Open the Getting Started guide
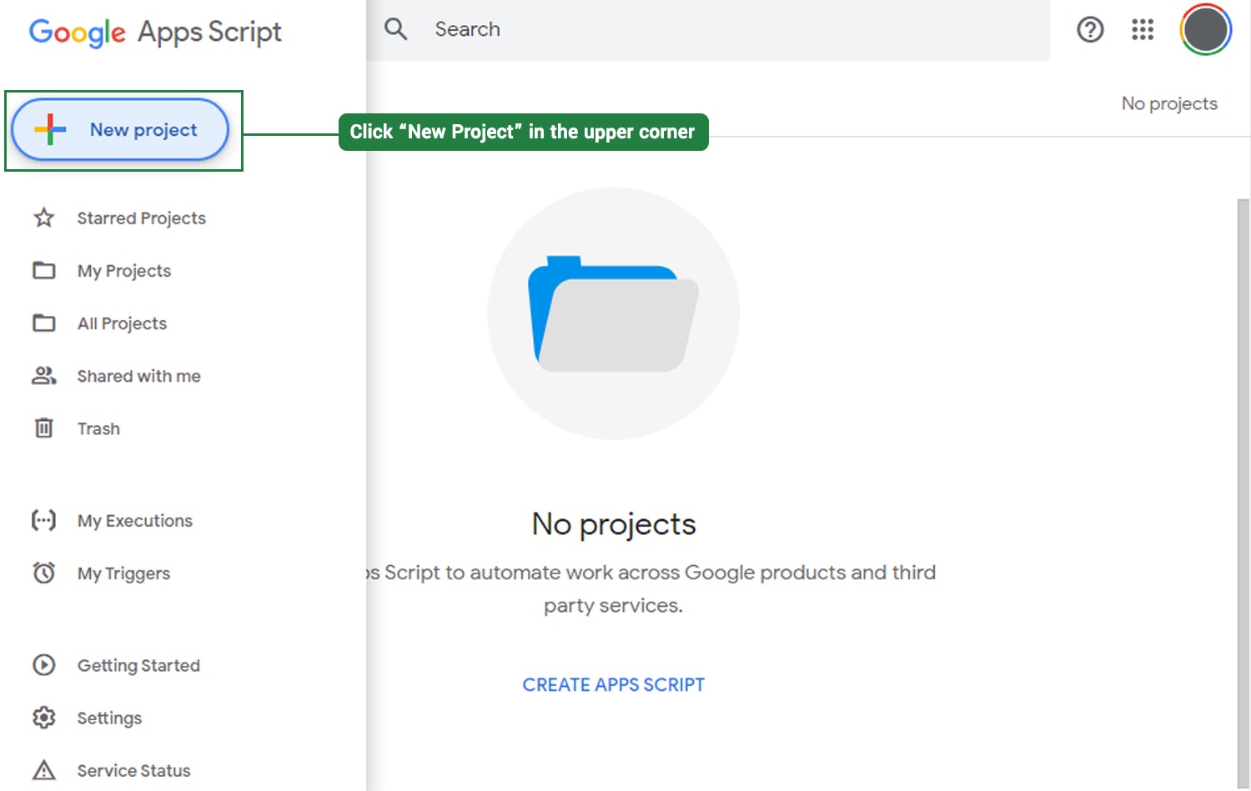Viewport: 1251px width, 791px height. tap(138, 665)
